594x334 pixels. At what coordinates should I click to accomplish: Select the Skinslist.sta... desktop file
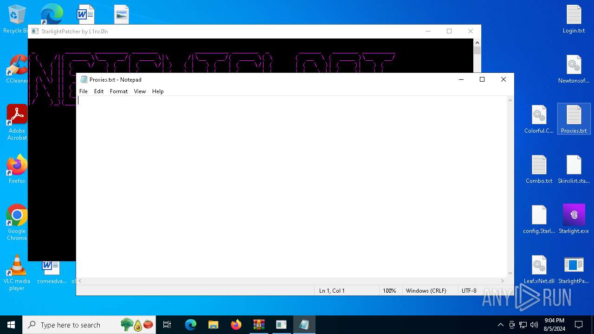[574, 169]
